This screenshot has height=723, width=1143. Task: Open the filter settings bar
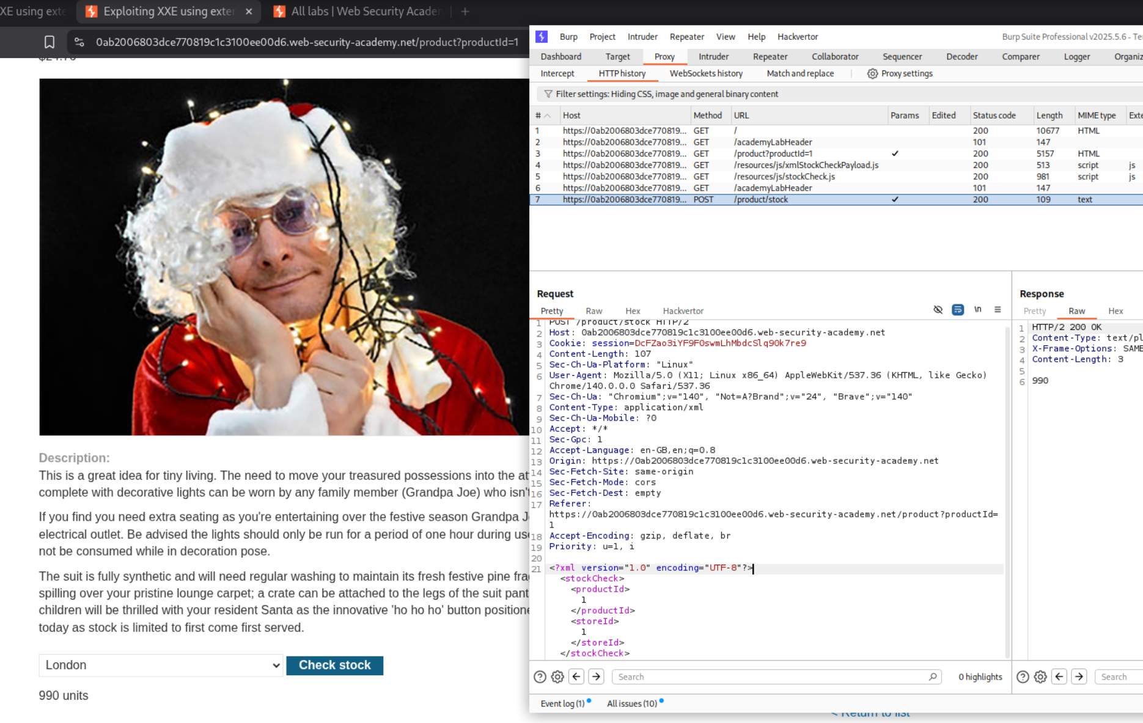[666, 94]
